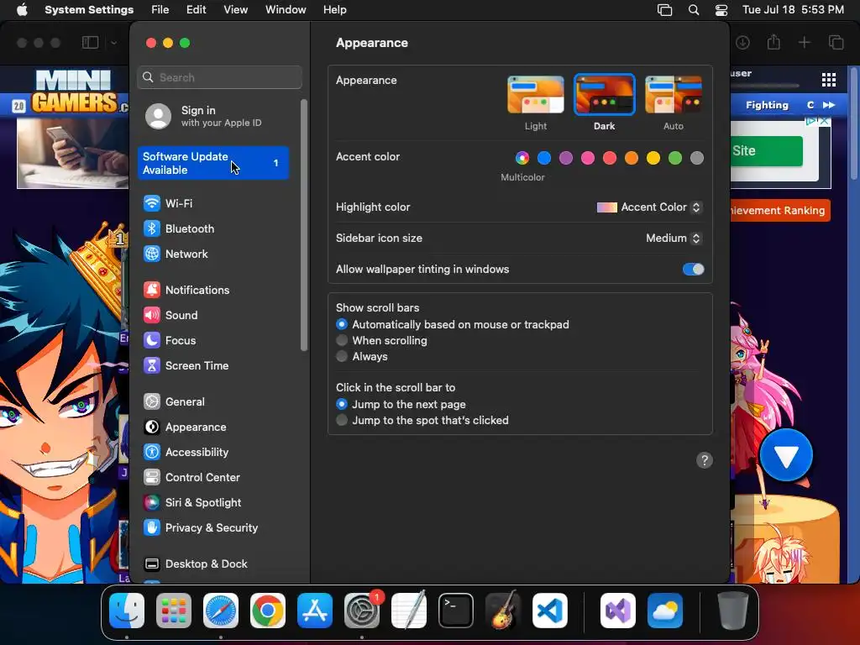Select the Dark appearance thumbnail

[x=605, y=95]
